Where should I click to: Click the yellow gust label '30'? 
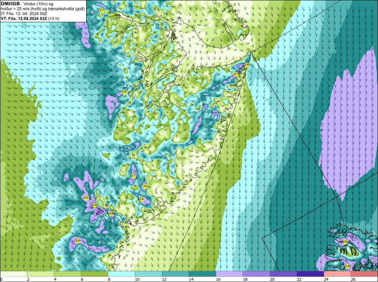tap(145, 186)
